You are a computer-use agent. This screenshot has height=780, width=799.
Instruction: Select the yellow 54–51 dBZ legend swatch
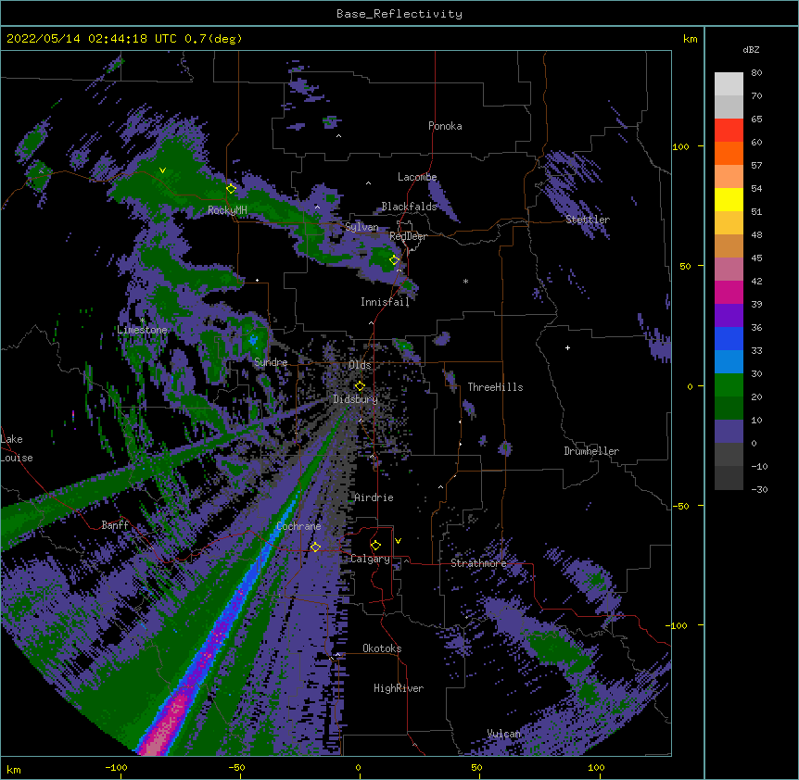(x=729, y=200)
